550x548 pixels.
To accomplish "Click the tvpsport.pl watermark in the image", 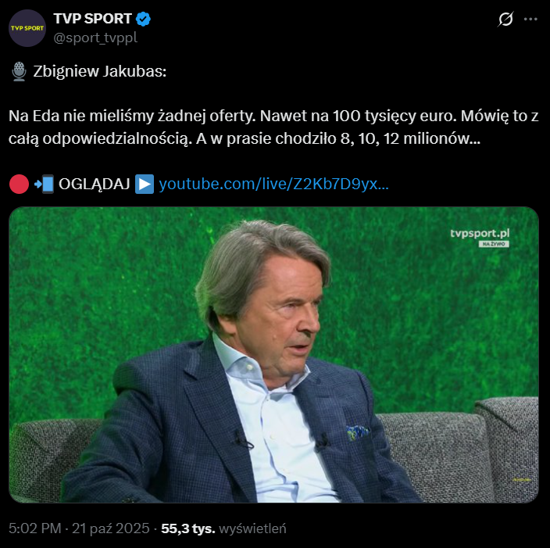I will (x=490, y=233).
